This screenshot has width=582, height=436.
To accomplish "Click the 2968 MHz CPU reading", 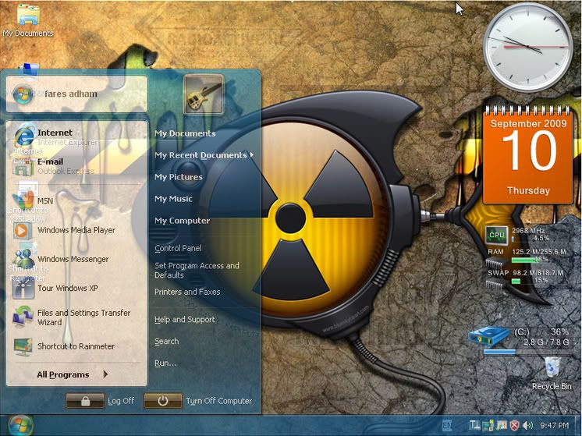I will click(x=528, y=230).
